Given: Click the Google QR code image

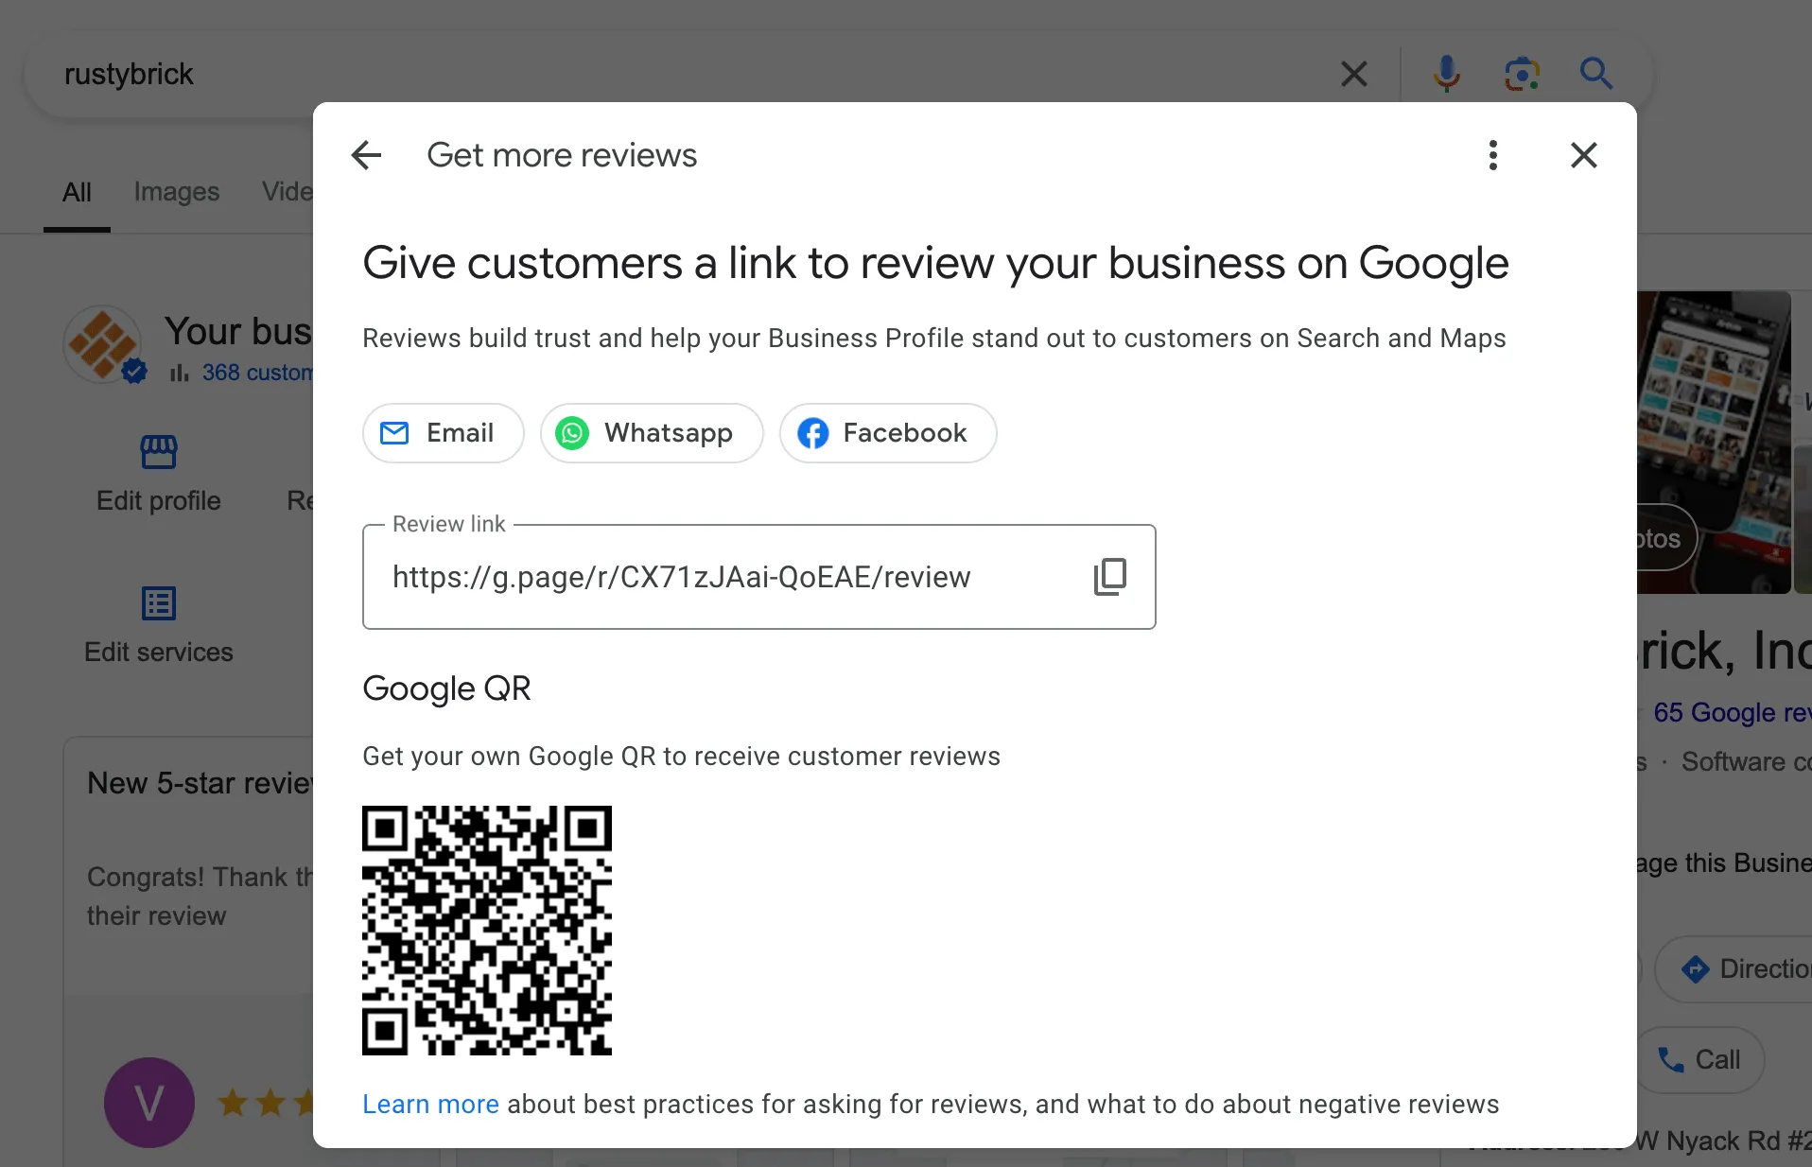Looking at the screenshot, I should 486,930.
